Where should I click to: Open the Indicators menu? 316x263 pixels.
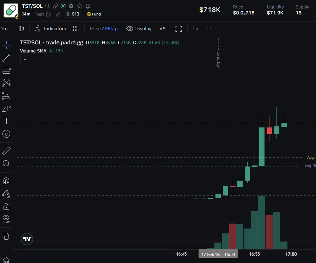click(50, 29)
